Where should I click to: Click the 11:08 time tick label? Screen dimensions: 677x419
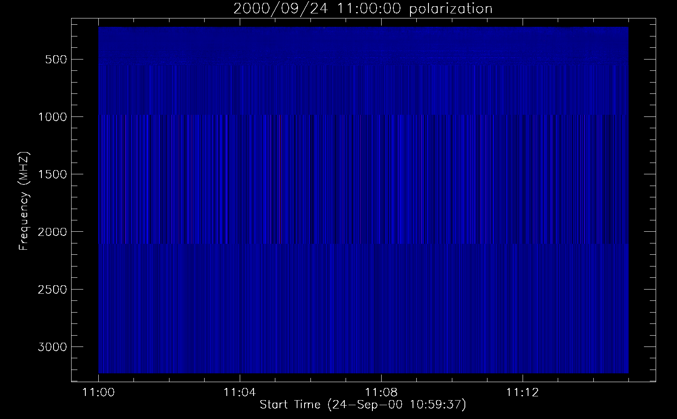(381, 393)
